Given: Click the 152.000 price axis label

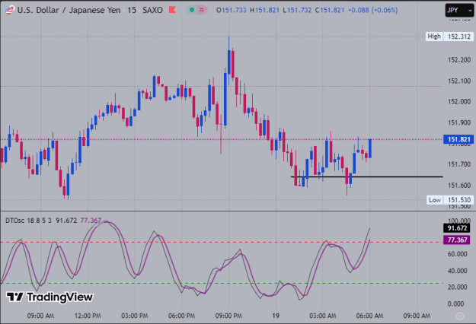Looking at the screenshot, I should point(459,101).
